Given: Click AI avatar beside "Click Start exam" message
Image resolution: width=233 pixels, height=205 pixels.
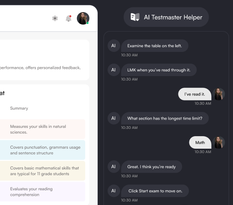Looking at the screenshot, I should (113, 191).
